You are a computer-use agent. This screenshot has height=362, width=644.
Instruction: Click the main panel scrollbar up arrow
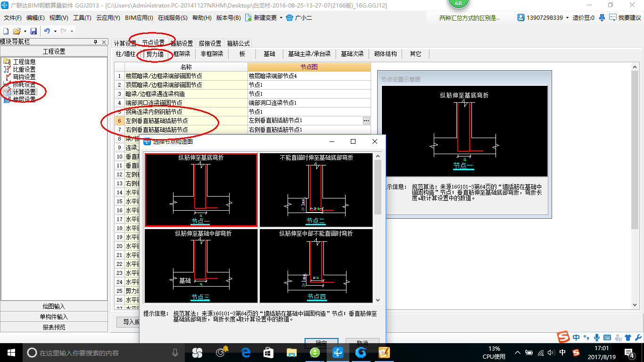coord(635,67)
